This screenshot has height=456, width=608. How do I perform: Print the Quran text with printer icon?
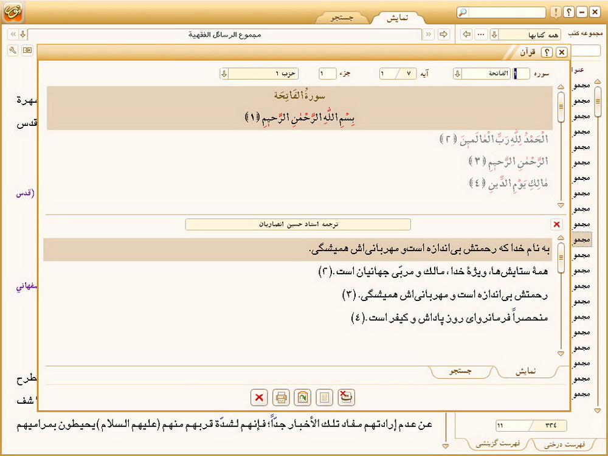[x=281, y=398]
